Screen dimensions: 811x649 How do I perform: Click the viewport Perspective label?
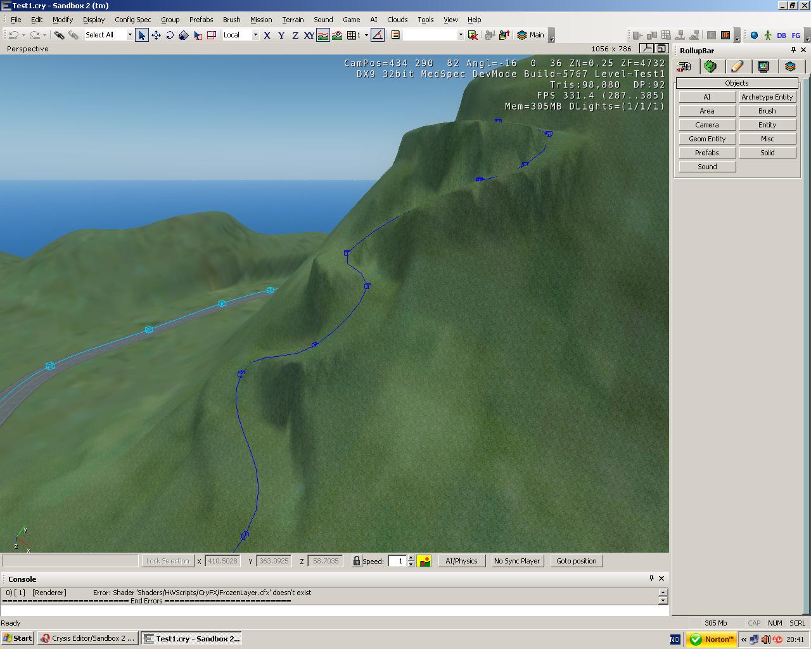click(x=27, y=49)
